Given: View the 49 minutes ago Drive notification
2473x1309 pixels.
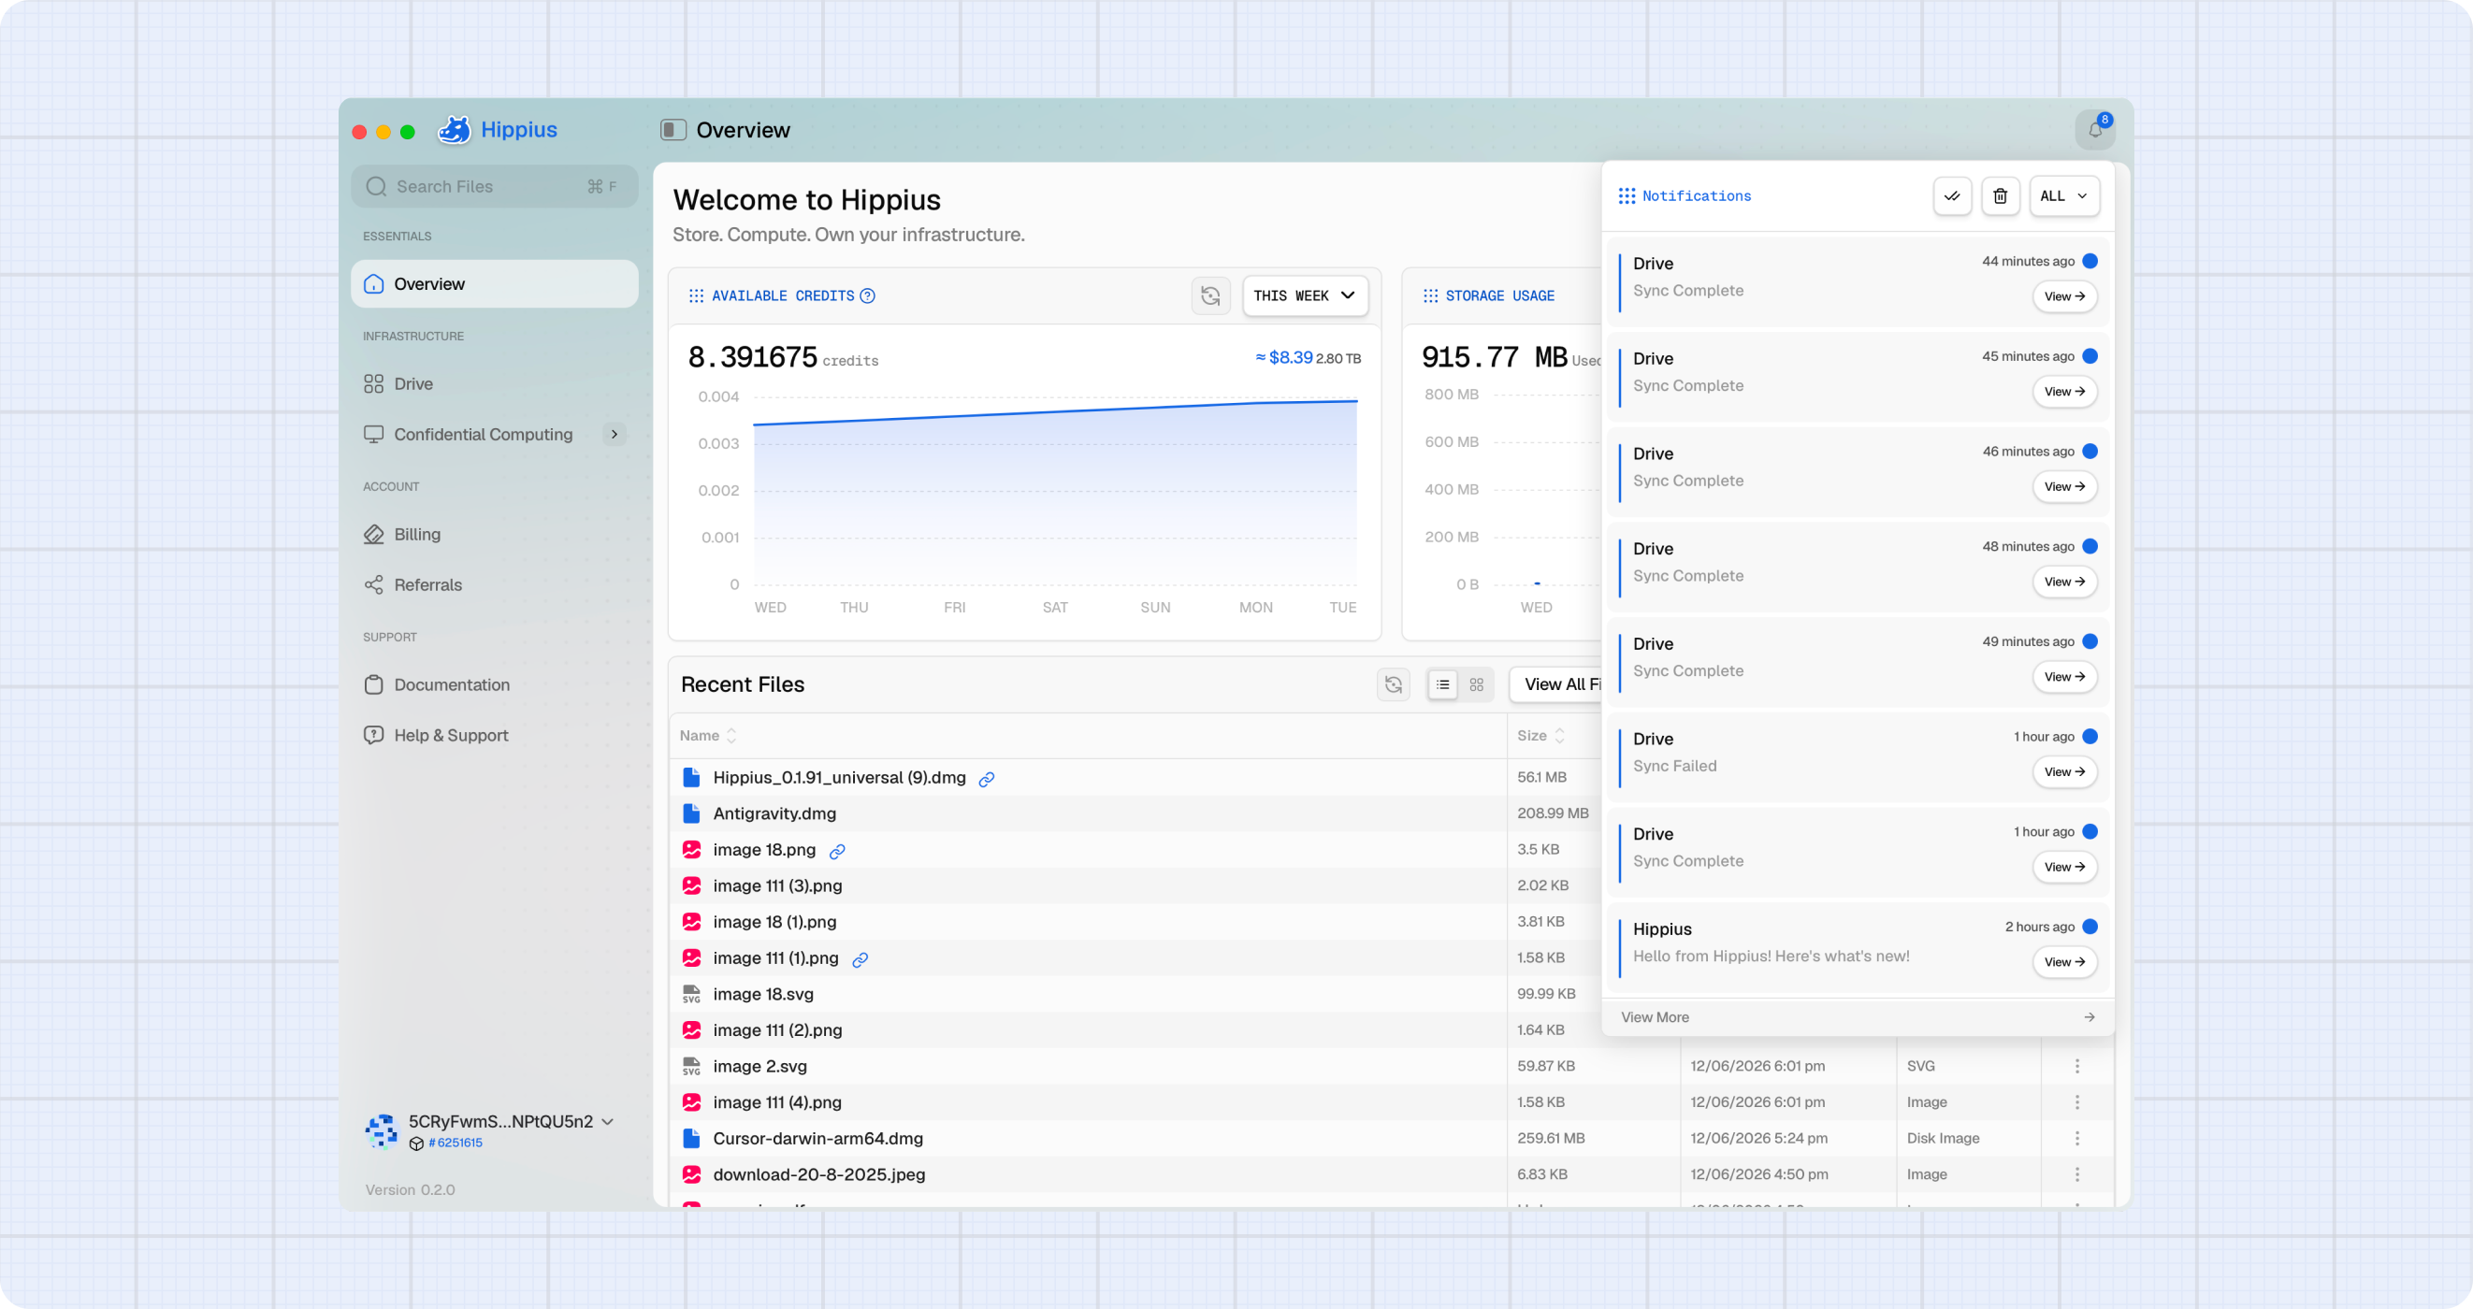Looking at the screenshot, I should [x=2064, y=677].
